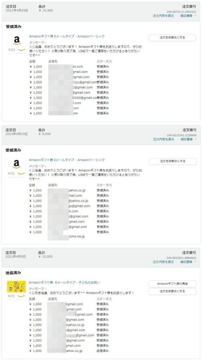Open the yellow kids celebration gift card thumbnail
Screen dimensions: 202x361
[16, 290]
